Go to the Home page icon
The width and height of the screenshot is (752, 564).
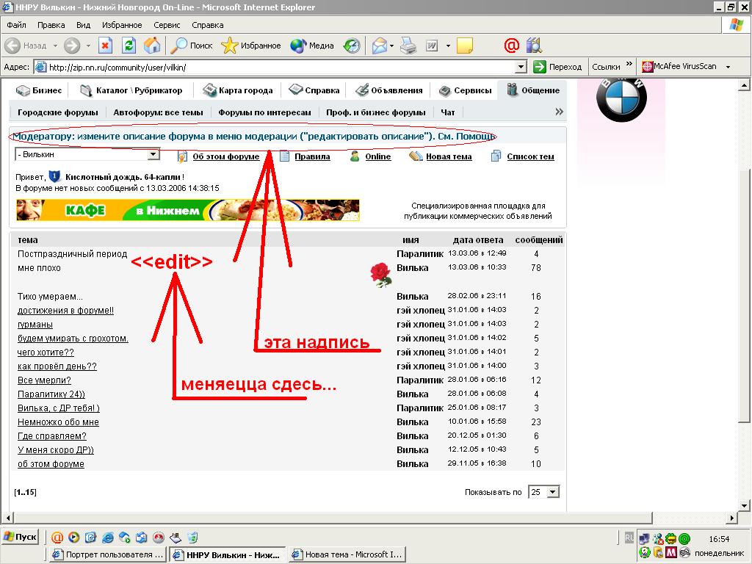pos(152,46)
